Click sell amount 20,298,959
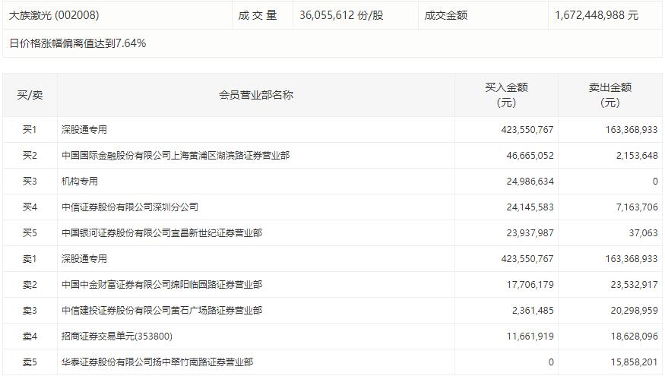This screenshot has height=376, width=665. pos(634,311)
